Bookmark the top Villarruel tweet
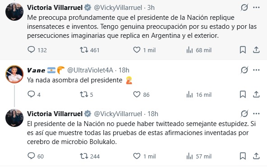This screenshot has height=167, width=267. [x=243, y=50]
